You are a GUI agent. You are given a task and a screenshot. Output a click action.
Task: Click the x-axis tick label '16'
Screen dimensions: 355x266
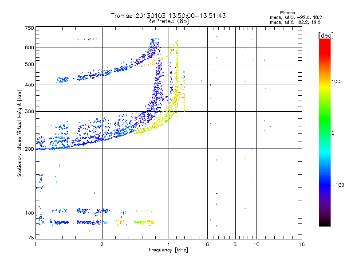coord(302,244)
